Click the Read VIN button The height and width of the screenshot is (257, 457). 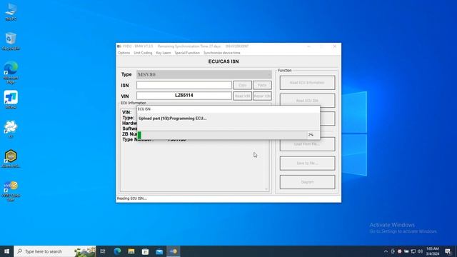(243, 96)
